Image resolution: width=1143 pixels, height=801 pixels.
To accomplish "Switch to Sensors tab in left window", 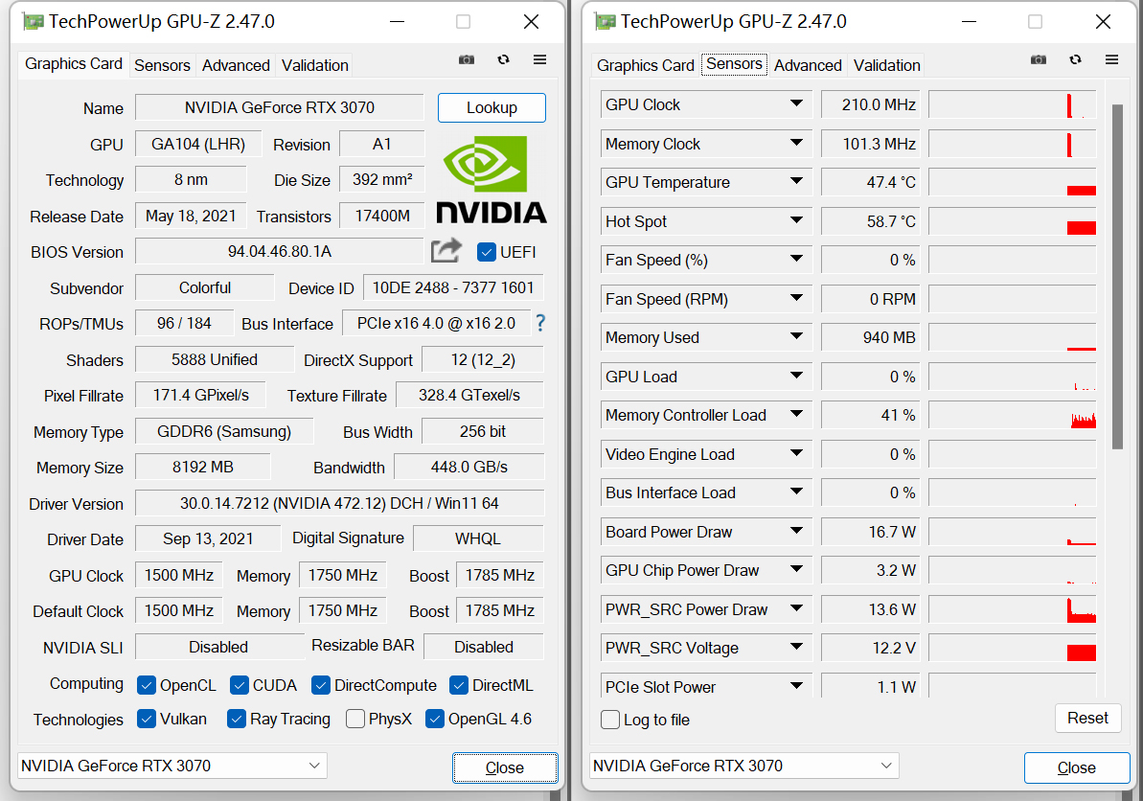I will pos(162,65).
